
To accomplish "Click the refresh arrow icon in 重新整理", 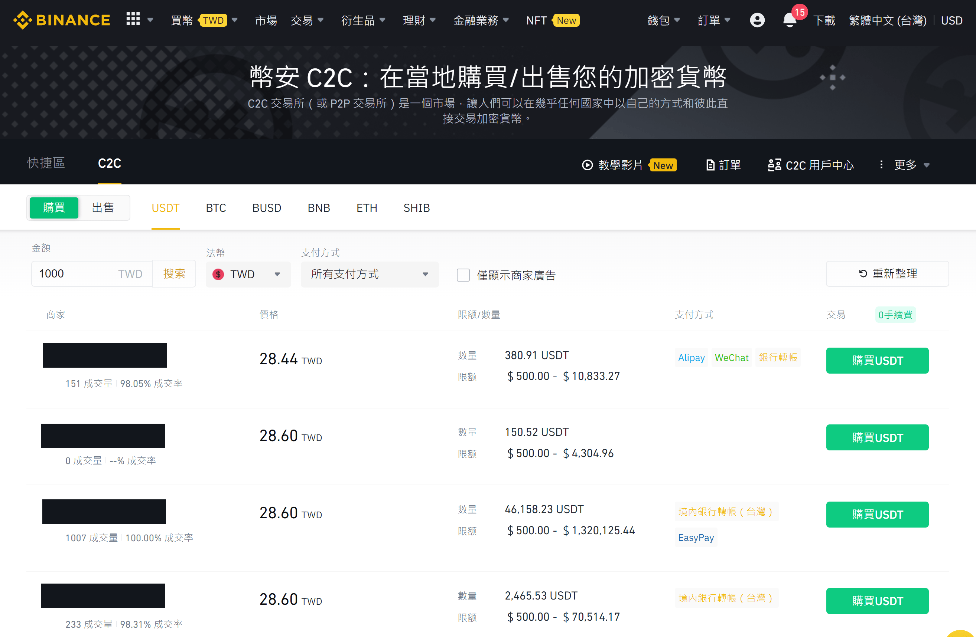I will tap(863, 274).
